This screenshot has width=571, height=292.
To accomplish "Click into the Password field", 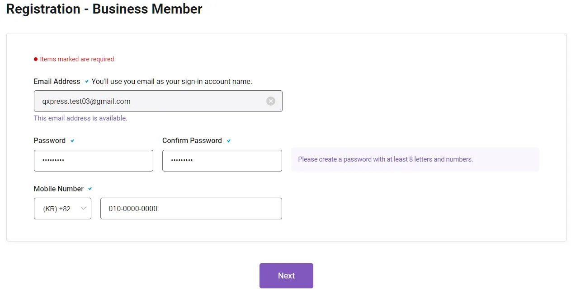I will tap(93, 161).
